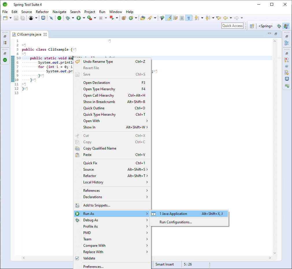
Task: Click the green Boot Dashboard power icon
Action: pyautogui.click(x=59, y=18)
